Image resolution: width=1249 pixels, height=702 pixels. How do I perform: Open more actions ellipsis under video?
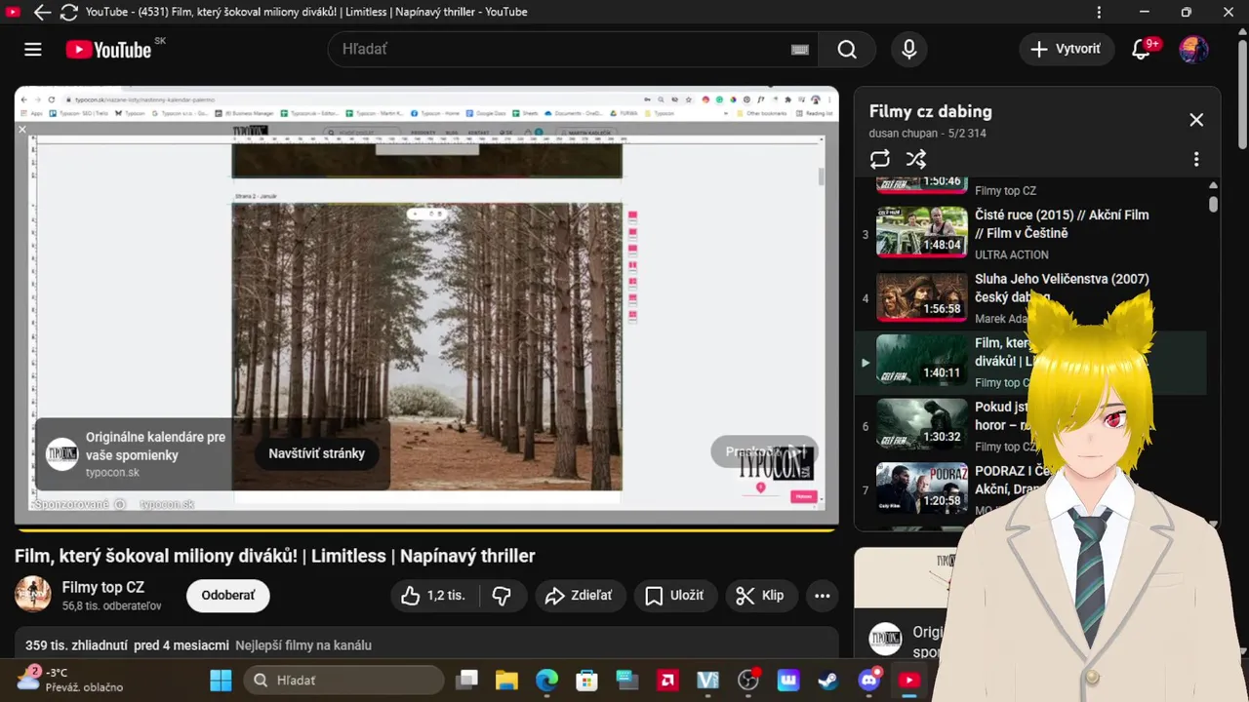click(x=823, y=595)
